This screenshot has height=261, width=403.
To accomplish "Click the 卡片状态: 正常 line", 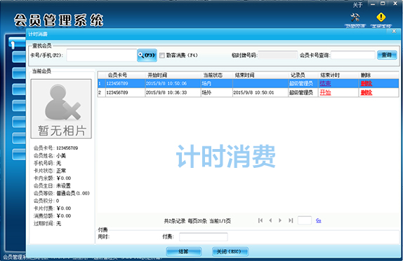I will 50,171.
